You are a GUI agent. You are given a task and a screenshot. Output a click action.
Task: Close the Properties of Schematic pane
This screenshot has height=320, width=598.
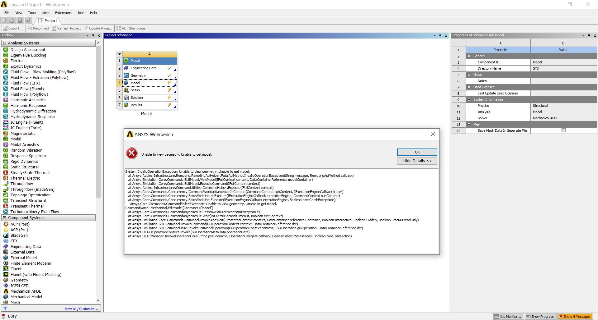(x=595, y=36)
